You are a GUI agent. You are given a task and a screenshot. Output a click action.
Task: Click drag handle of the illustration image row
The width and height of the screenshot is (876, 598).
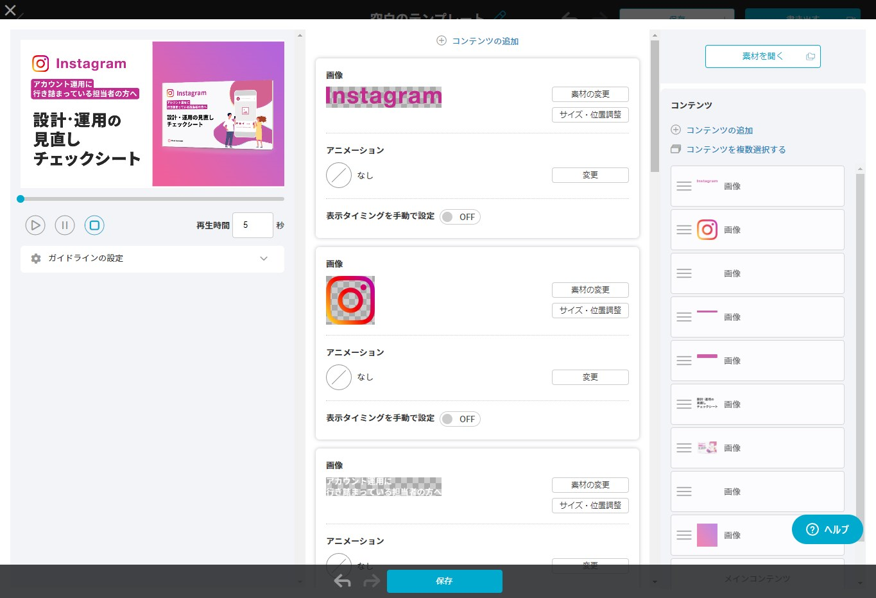(x=684, y=448)
